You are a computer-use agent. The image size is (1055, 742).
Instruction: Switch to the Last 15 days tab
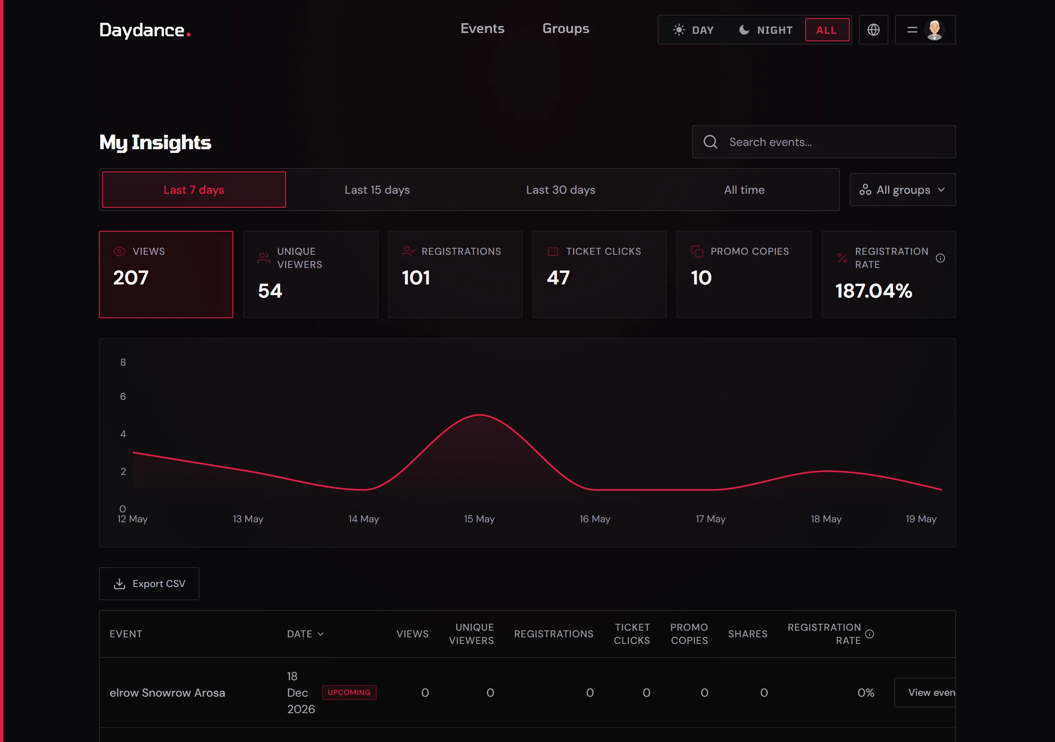point(377,190)
